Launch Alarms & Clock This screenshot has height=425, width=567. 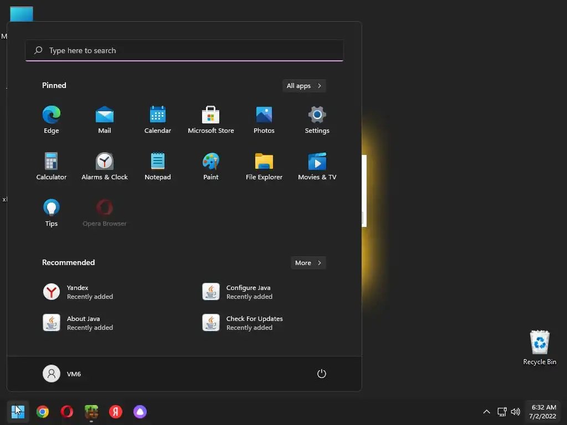click(x=105, y=166)
